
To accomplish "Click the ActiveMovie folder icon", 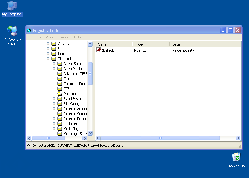I will [60, 69].
